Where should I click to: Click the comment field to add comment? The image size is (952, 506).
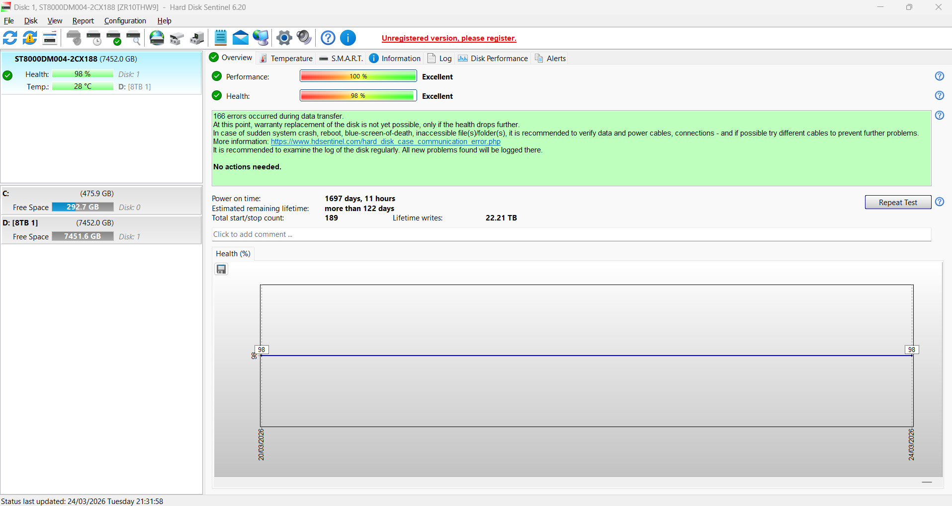point(571,234)
